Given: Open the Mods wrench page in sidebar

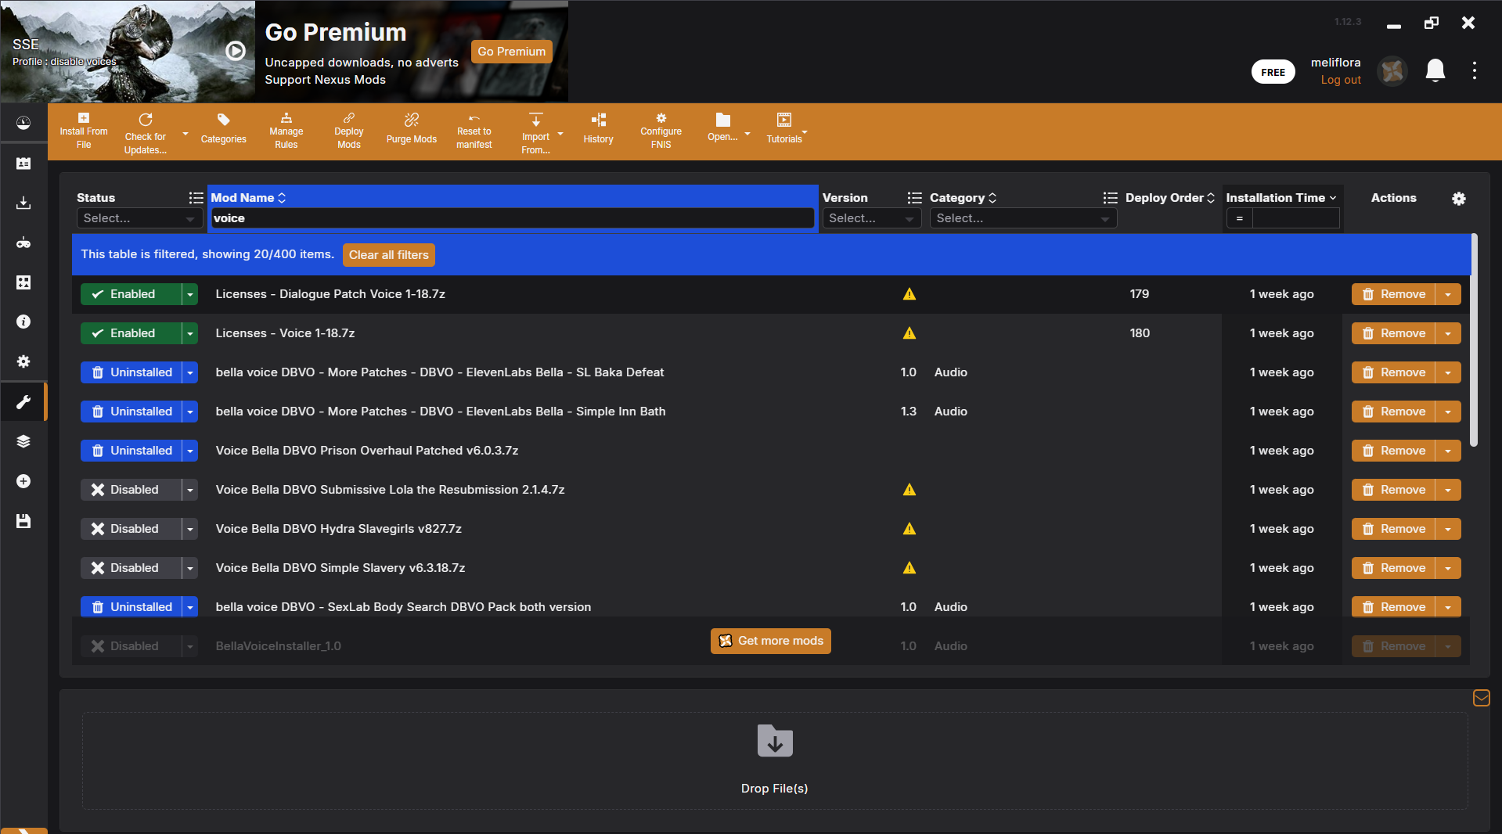Looking at the screenshot, I should pyautogui.click(x=23, y=401).
